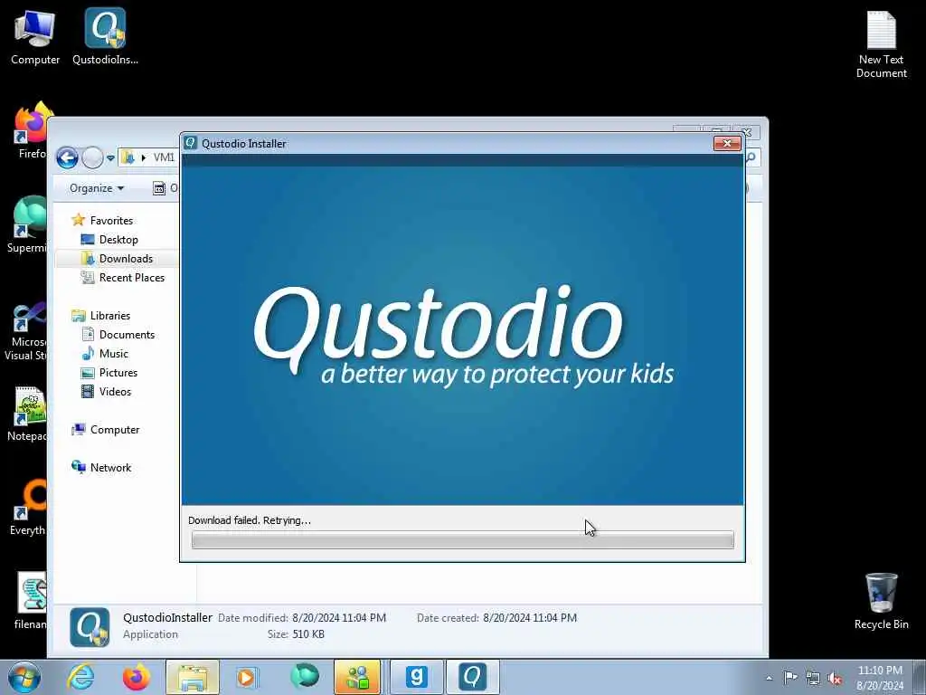
Task: Select the Supermium desktop shortcut
Action: [26, 224]
